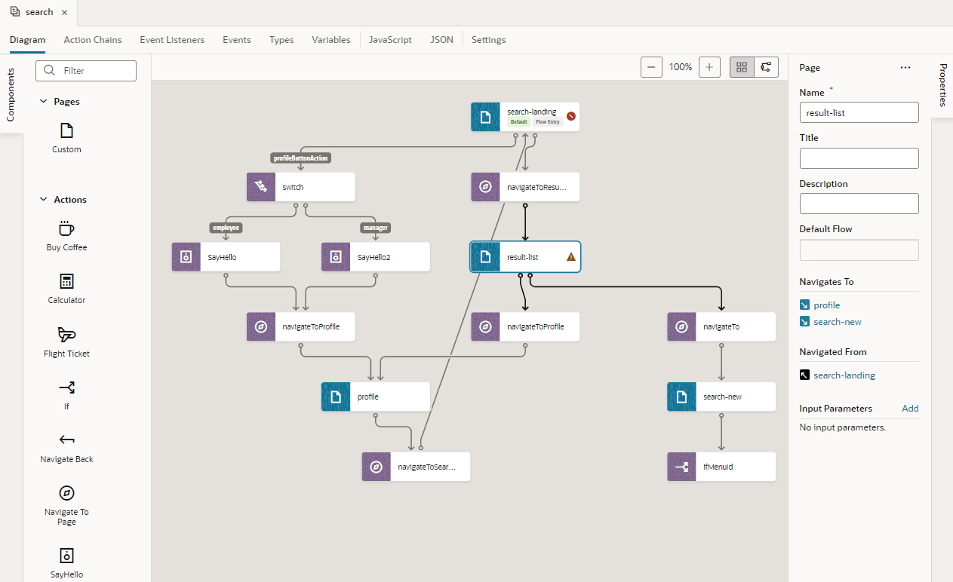This screenshot has width=953, height=582.
Task: Select the If action icon
Action: click(x=66, y=387)
